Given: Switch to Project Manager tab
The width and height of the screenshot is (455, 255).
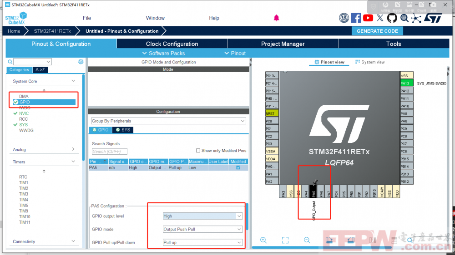Looking at the screenshot, I should pos(283,44).
